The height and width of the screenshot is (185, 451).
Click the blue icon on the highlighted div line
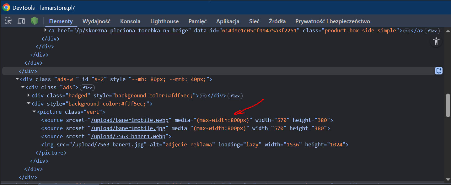439,71
